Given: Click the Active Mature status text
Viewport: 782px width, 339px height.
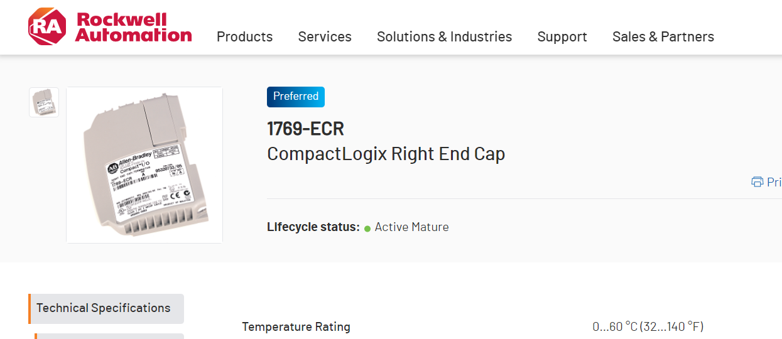Looking at the screenshot, I should click(411, 227).
